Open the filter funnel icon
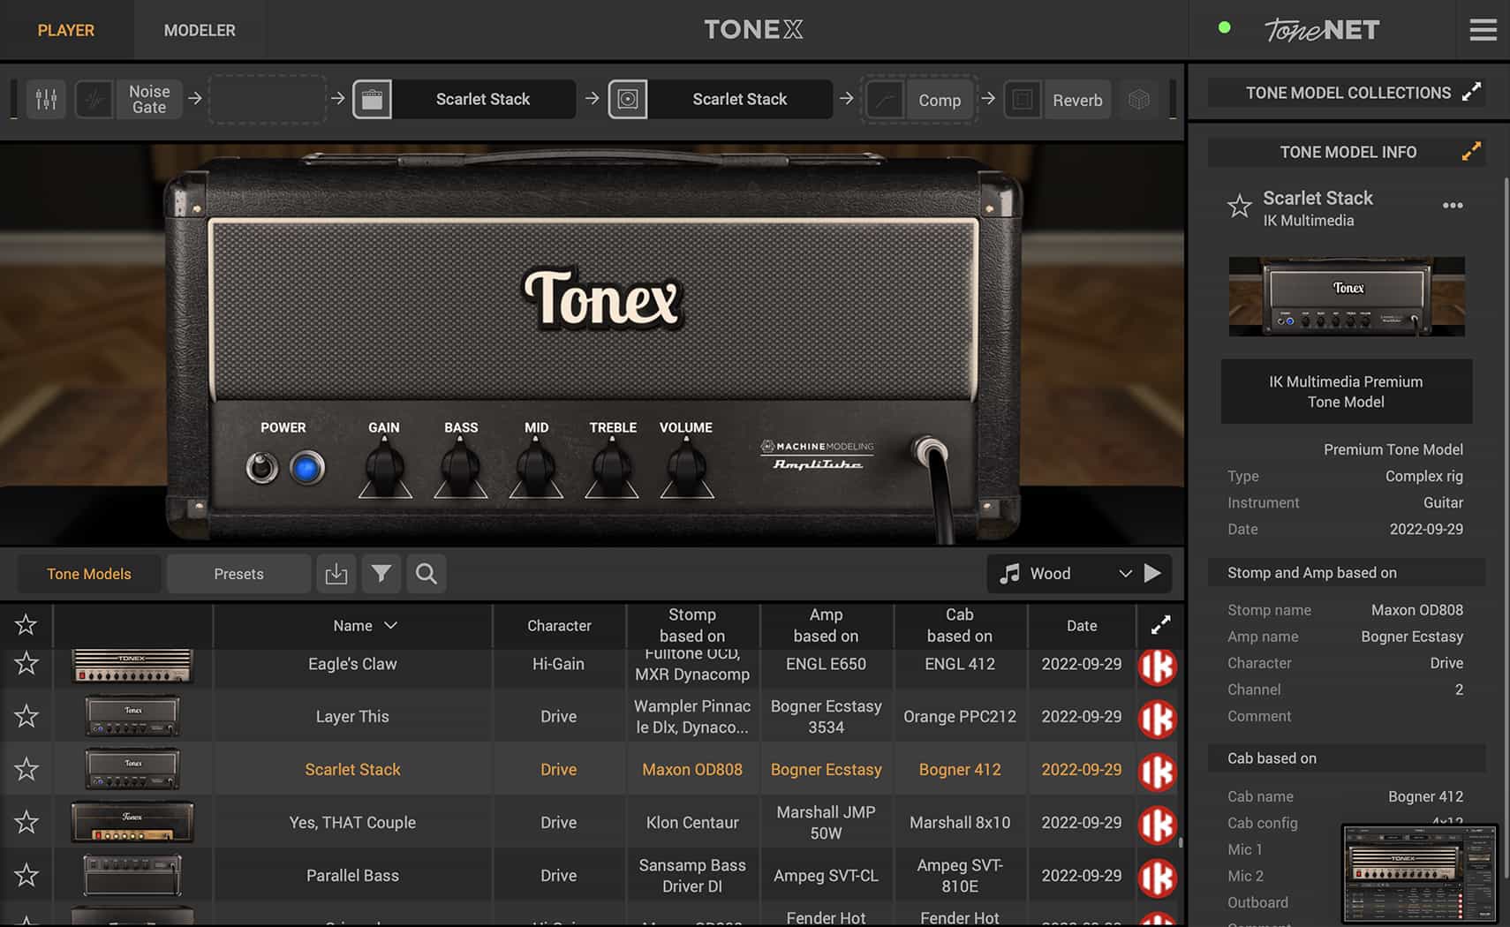This screenshot has height=927, width=1510. click(x=381, y=574)
